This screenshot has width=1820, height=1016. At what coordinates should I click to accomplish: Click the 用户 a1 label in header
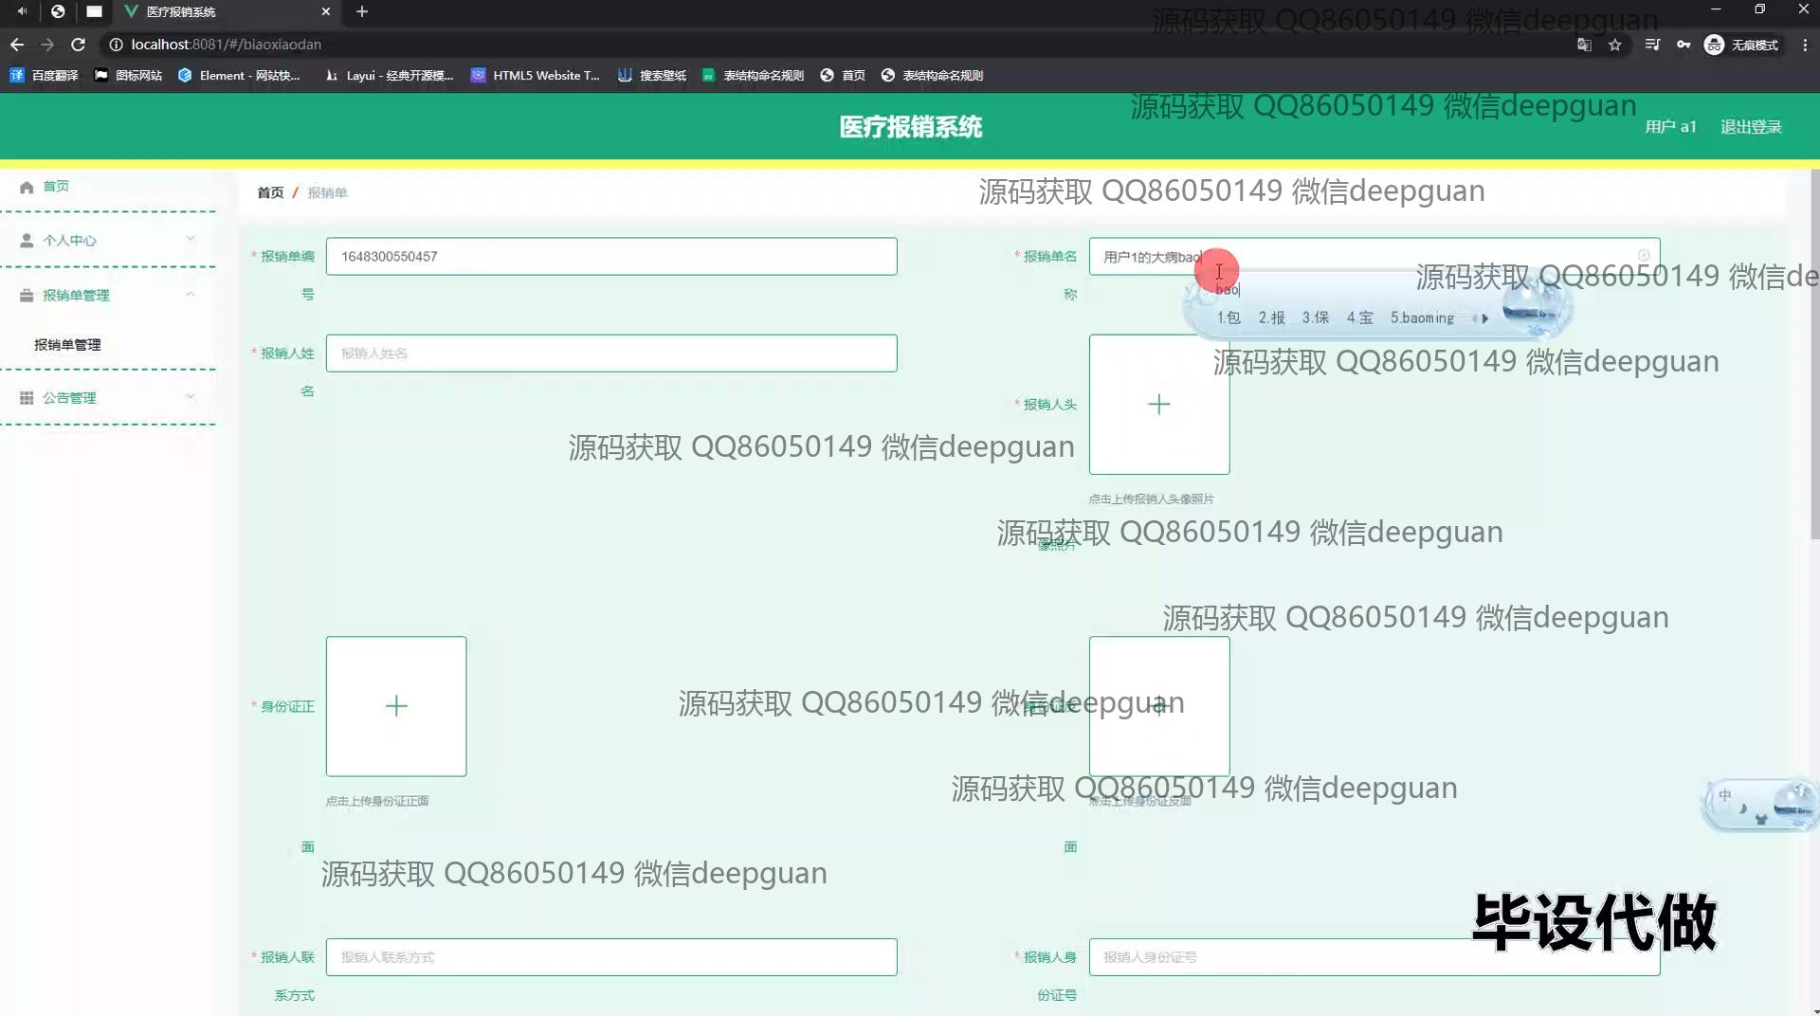pyautogui.click(x=1670, y=127)
